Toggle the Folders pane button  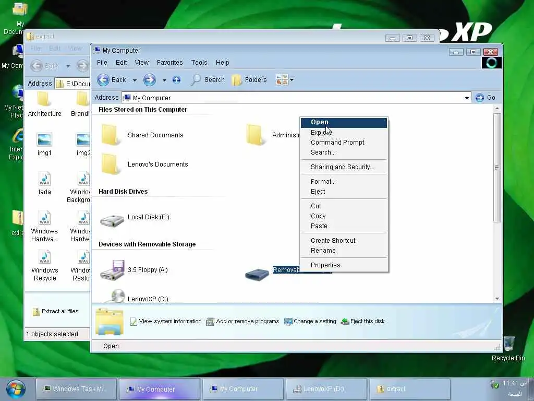tap(249, 80)
